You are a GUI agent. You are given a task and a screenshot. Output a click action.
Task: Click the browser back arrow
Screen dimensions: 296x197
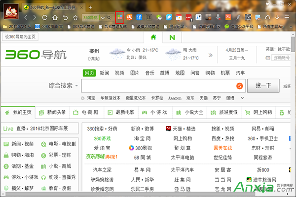tap(26, 18)
